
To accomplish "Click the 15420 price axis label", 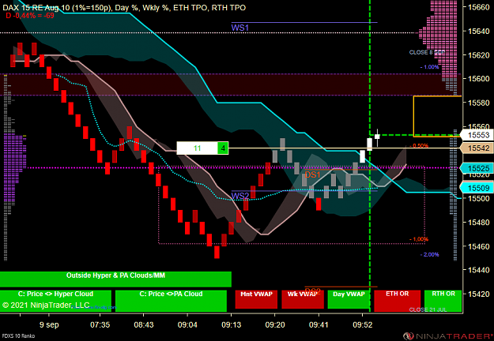I will (x=478, y=294).
